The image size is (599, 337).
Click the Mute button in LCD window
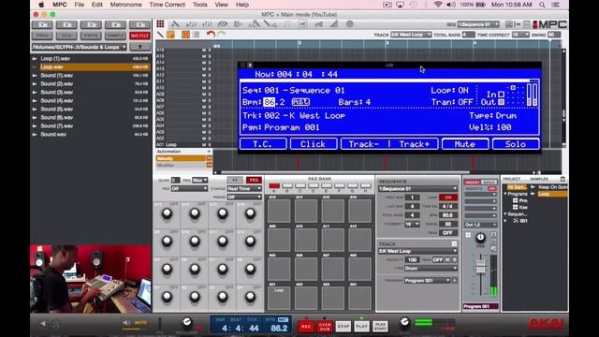point(465,144)
